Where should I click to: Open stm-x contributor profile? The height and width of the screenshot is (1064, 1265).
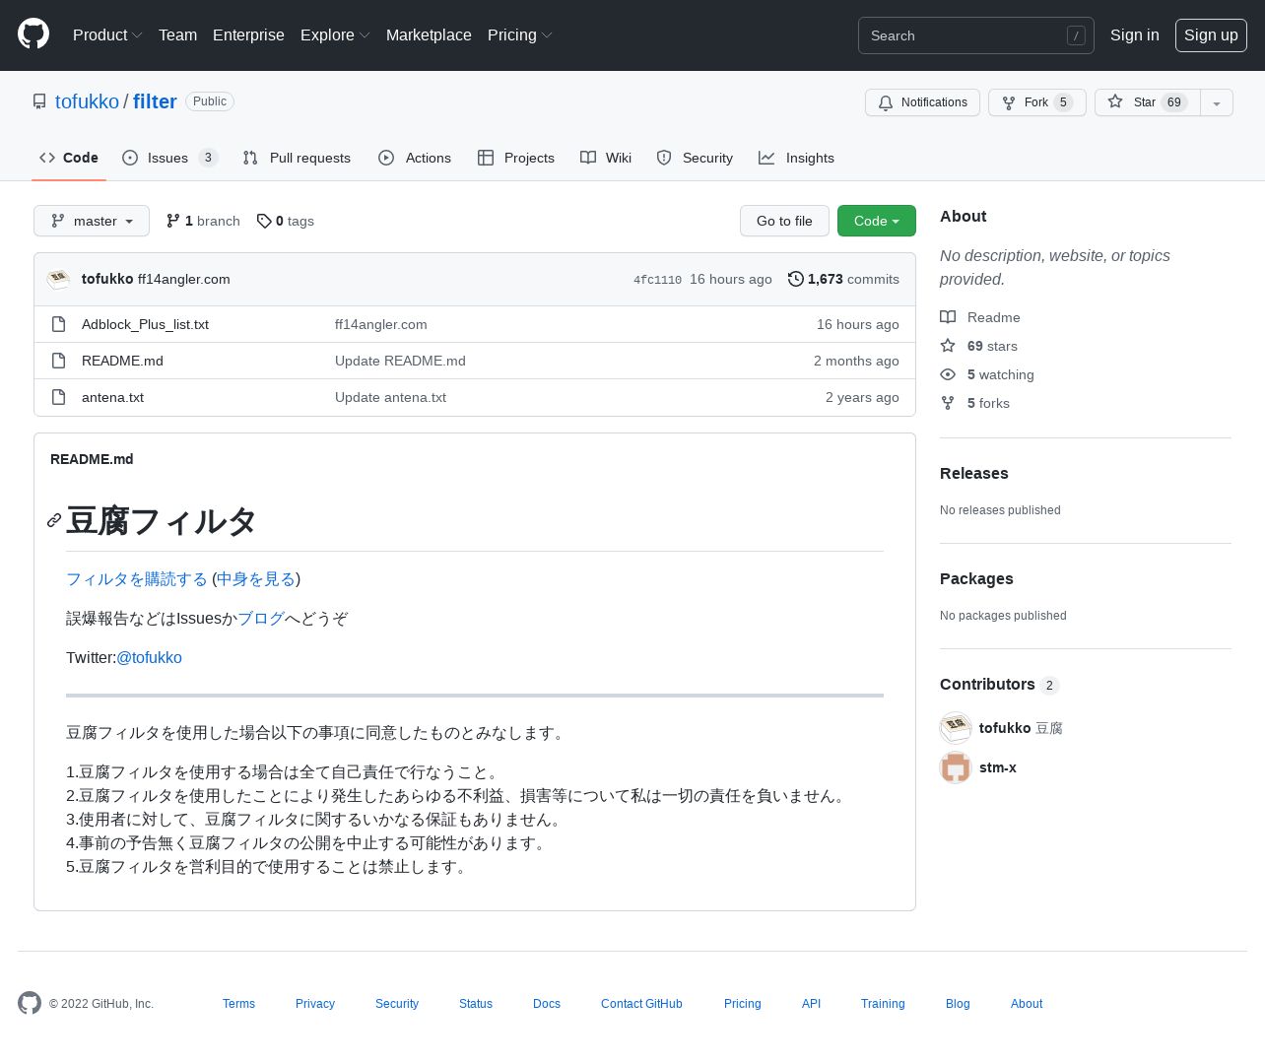pos(998,767)
